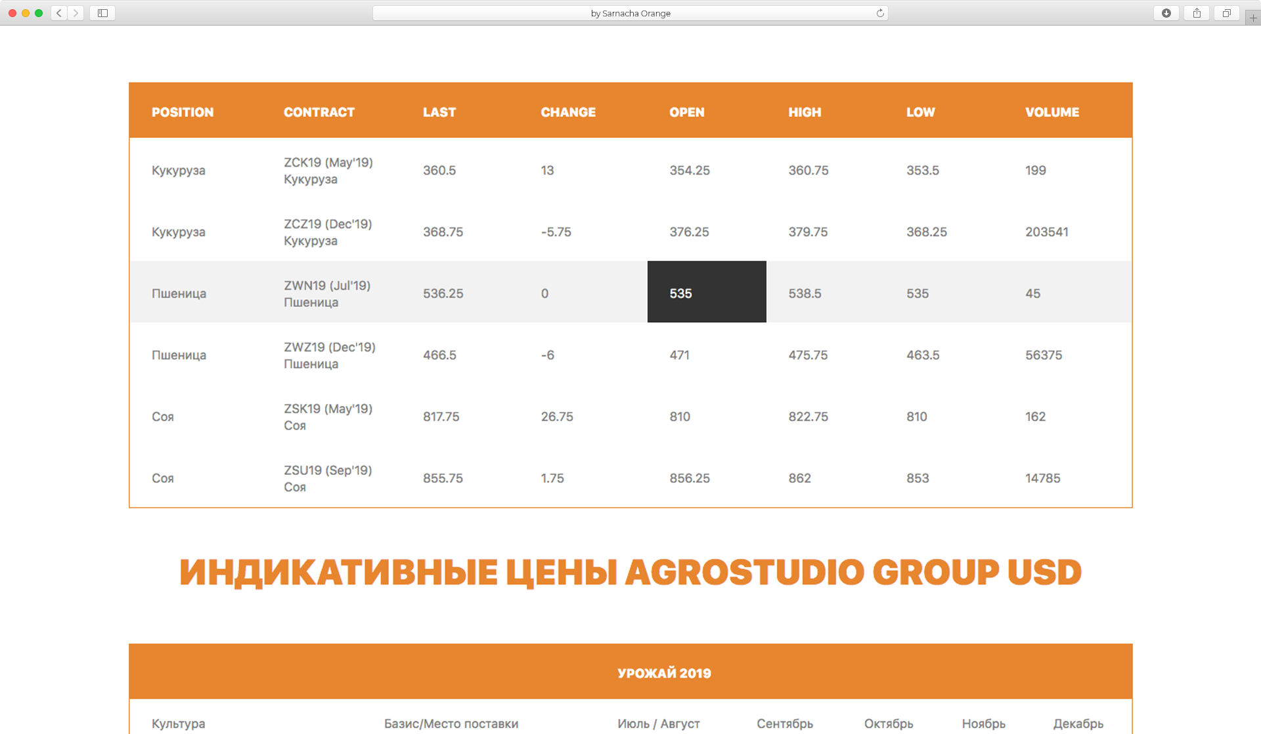The width and height of the screenshot is (1261, 734).
Task: Open a new tab with plus icon
Action: 1253,18
